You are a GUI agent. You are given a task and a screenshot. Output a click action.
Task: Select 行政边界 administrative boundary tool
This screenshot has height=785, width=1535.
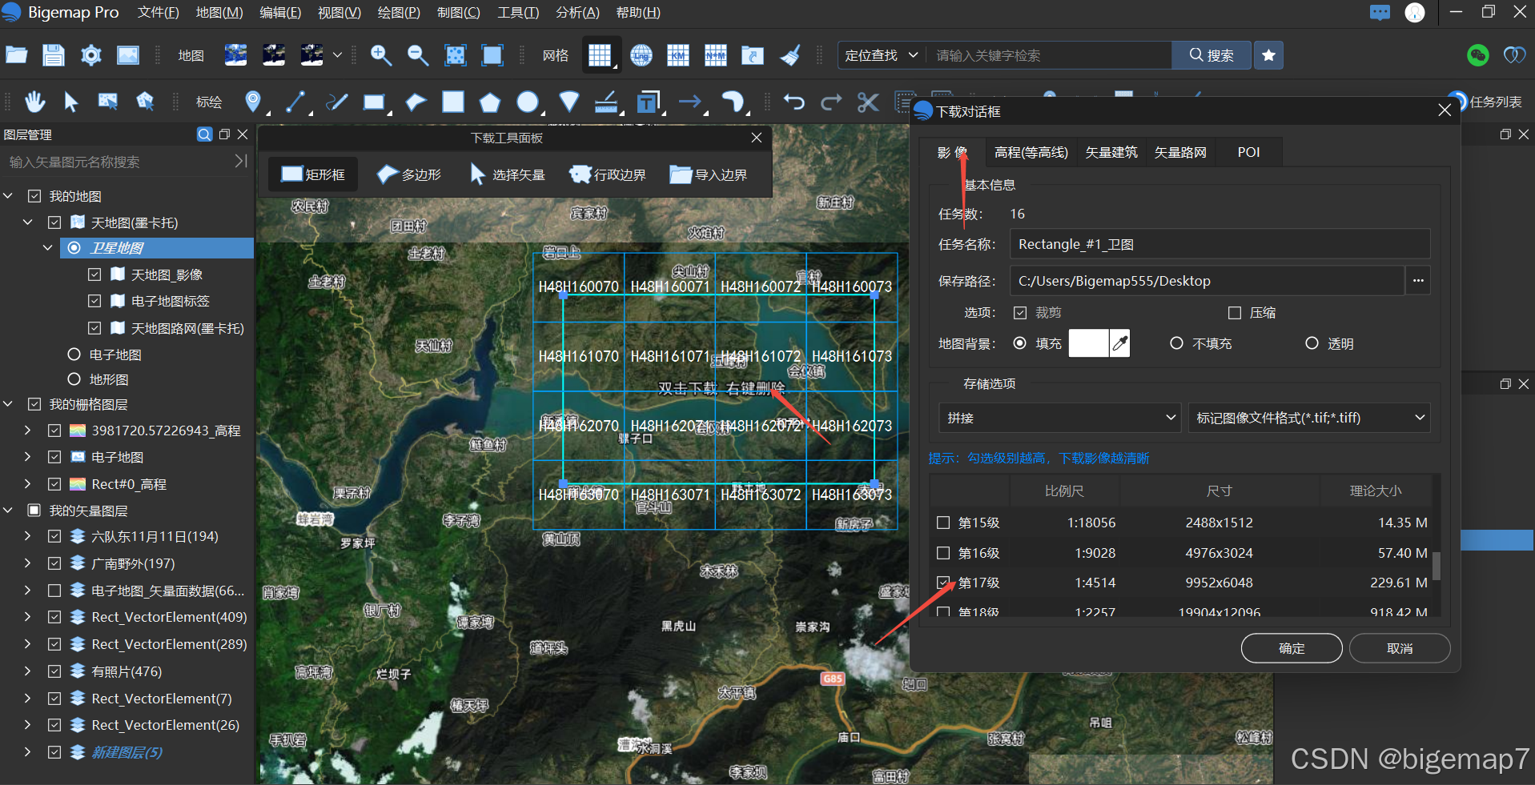(x=607, y=174)
